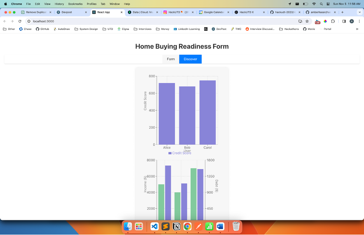The height and width of the screenshot is (235, 364).
Task: Open the Data Cloud browser tab
Action: pos(143,12)
